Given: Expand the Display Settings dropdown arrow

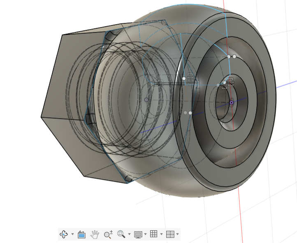Looking at the screenshot, I should tap(145, 234).
